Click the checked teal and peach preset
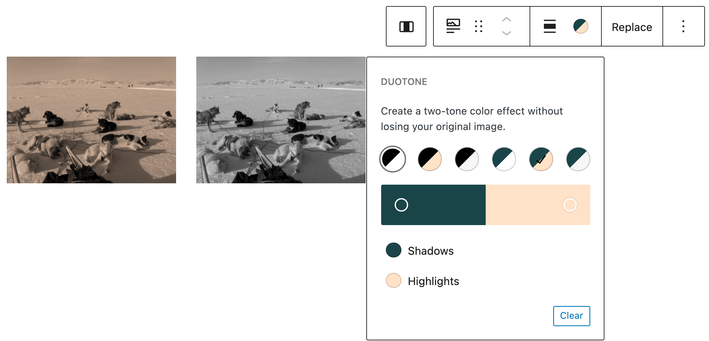Screen dimensions: 709x341 tap(541, 159)
